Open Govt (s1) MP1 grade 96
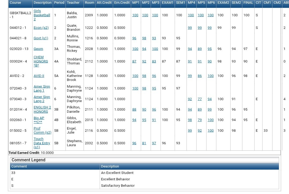Image resolution: width=289 pixels, height=194 pixels. (134, 38)
